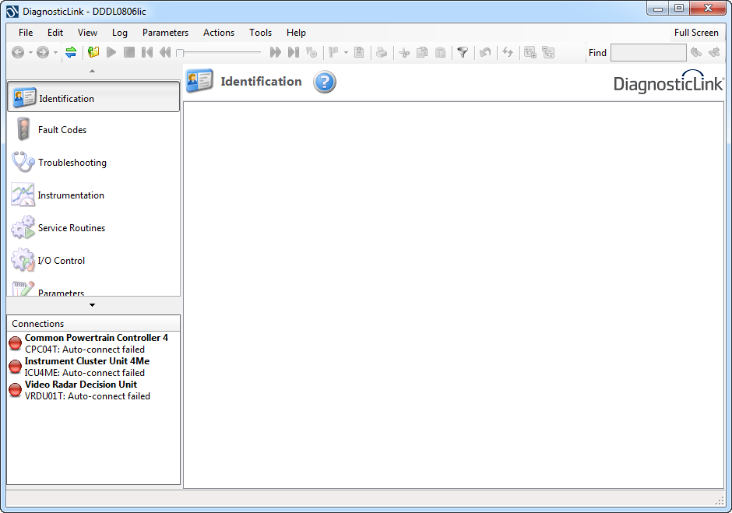This screenshot has height=513, width=732.
Task: Click the Full Screen button
Action: point(696,33)
